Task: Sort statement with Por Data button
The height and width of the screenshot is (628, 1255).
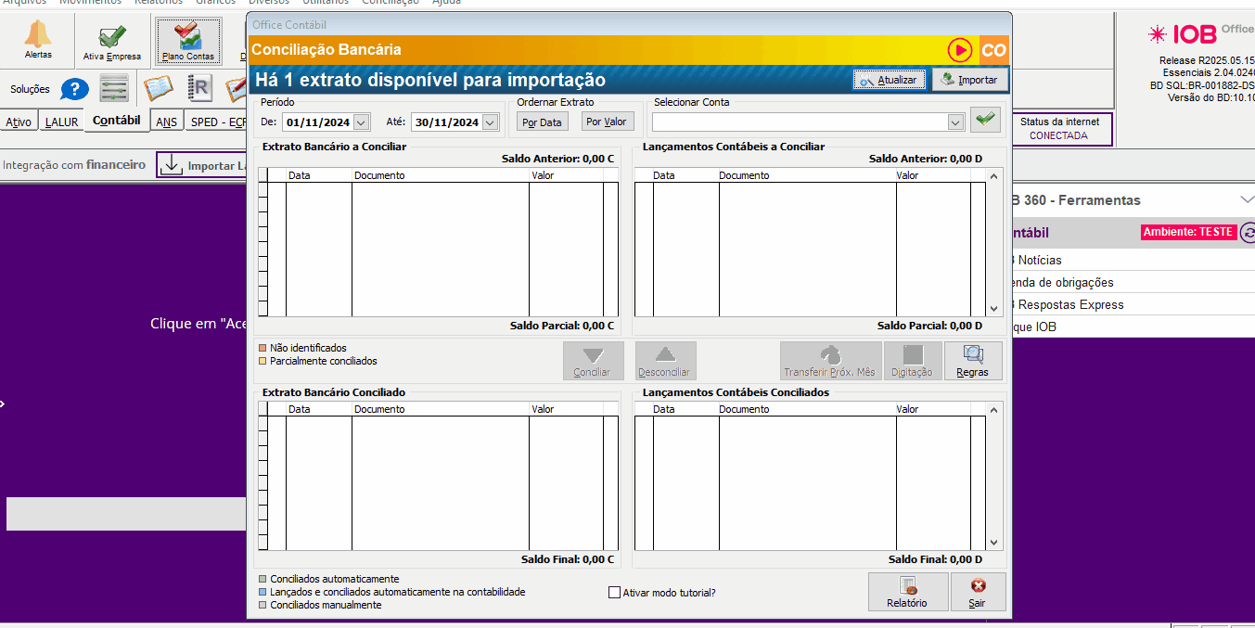Action: [x=542, y=122]
